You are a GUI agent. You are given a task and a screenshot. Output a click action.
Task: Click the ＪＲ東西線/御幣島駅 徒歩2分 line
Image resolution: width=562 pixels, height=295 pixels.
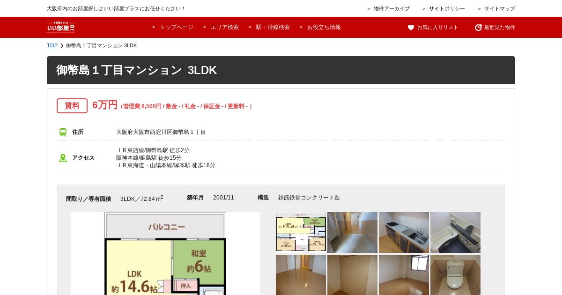click(x=153, y=150)
